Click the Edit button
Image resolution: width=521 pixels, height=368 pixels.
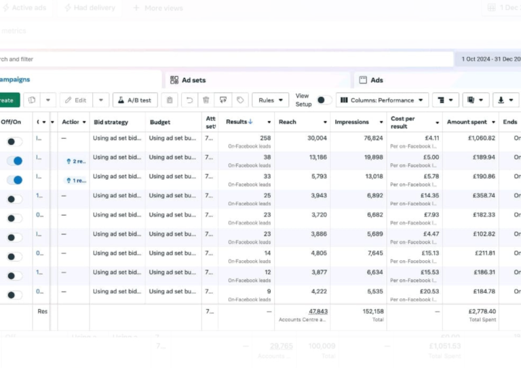(x=75, y=100)
